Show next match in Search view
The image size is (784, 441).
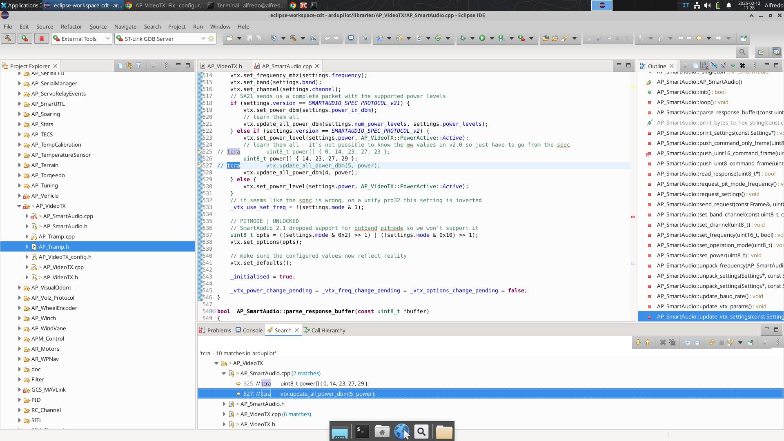(x=638, y=343)
